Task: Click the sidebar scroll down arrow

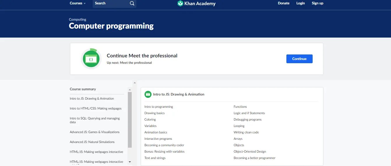Action: (x=130, y=162)
